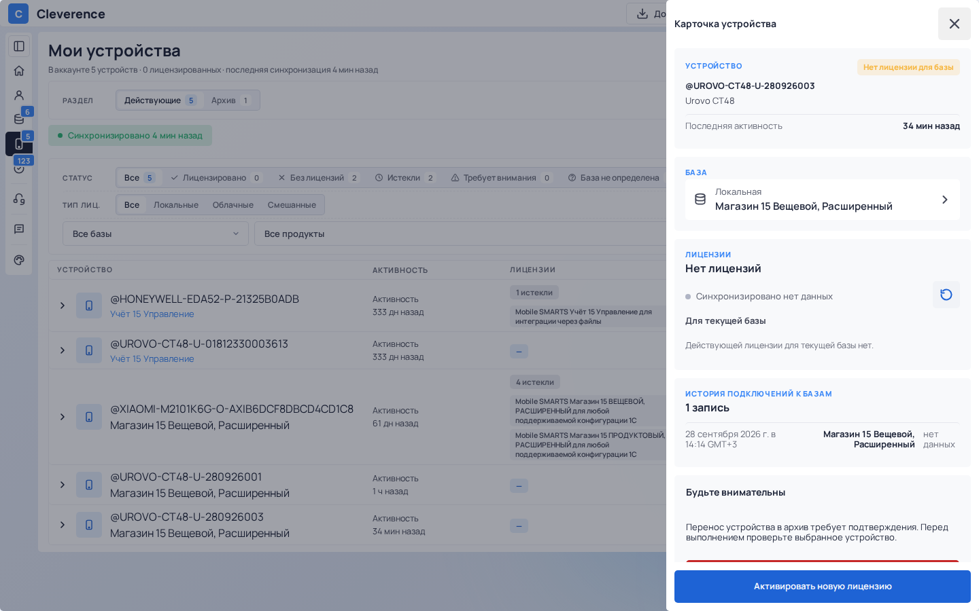Select Локальные license type

176,205
